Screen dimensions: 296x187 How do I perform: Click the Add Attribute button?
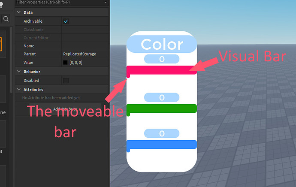(x=65, y=109)
